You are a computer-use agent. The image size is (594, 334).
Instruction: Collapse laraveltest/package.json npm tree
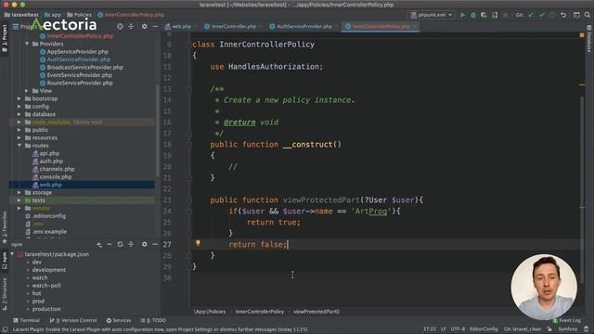click(12, 254)
